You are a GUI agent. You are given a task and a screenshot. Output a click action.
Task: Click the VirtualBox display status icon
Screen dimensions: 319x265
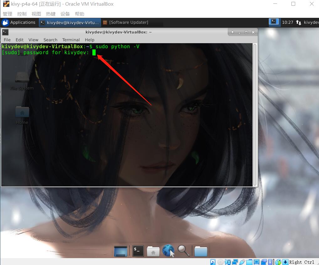[257, 262]
